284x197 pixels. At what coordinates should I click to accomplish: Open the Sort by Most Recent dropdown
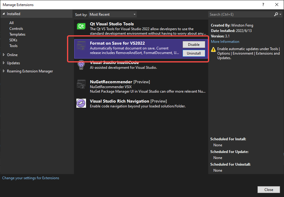pyautogui.click(x=113, y=14)
